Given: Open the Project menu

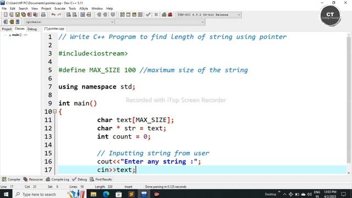Looking at the screenshot, I should point(46,9).
